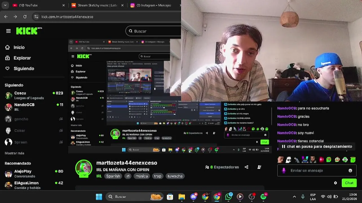Open recommended ElAguaLimon channel
This screenshot has height=203, width=362.
point(34,185)
